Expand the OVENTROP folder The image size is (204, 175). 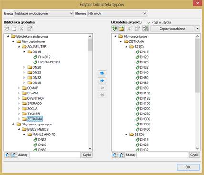click(19, 98)
